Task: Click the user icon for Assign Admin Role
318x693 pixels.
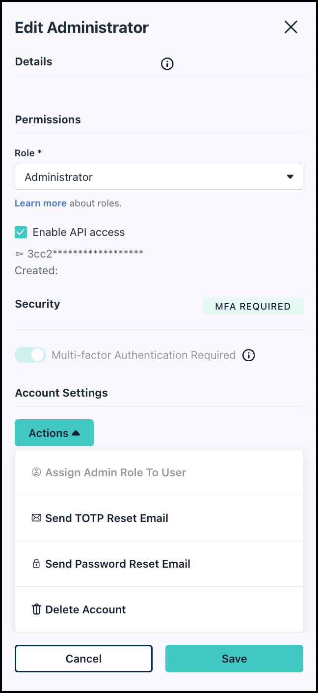Action: [x=36, y=472]
